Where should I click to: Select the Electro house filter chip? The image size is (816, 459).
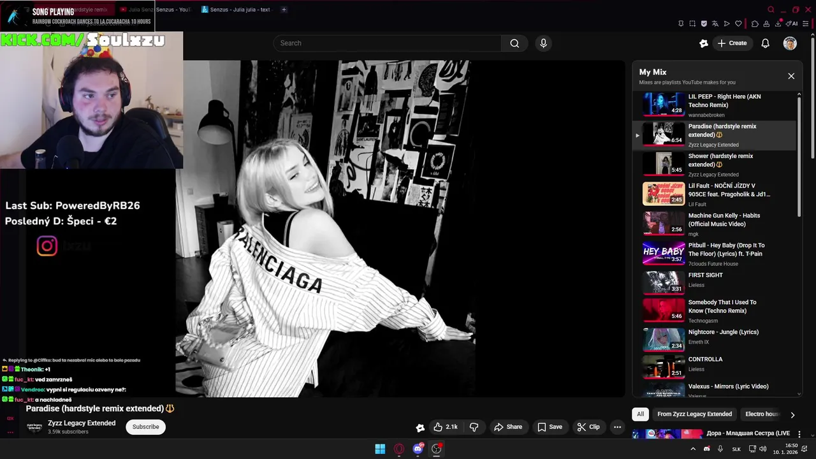[762, 414]
